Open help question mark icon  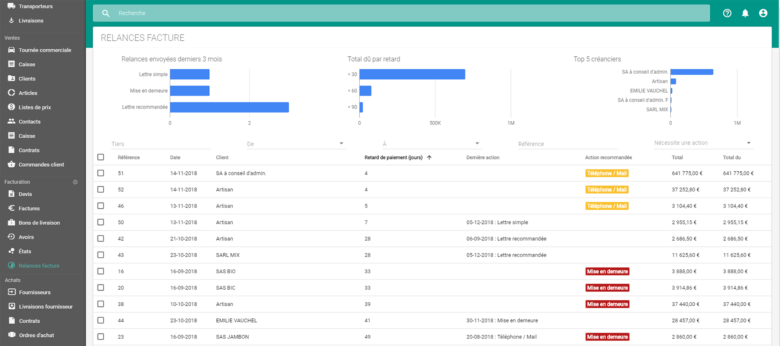pos(727,13)
